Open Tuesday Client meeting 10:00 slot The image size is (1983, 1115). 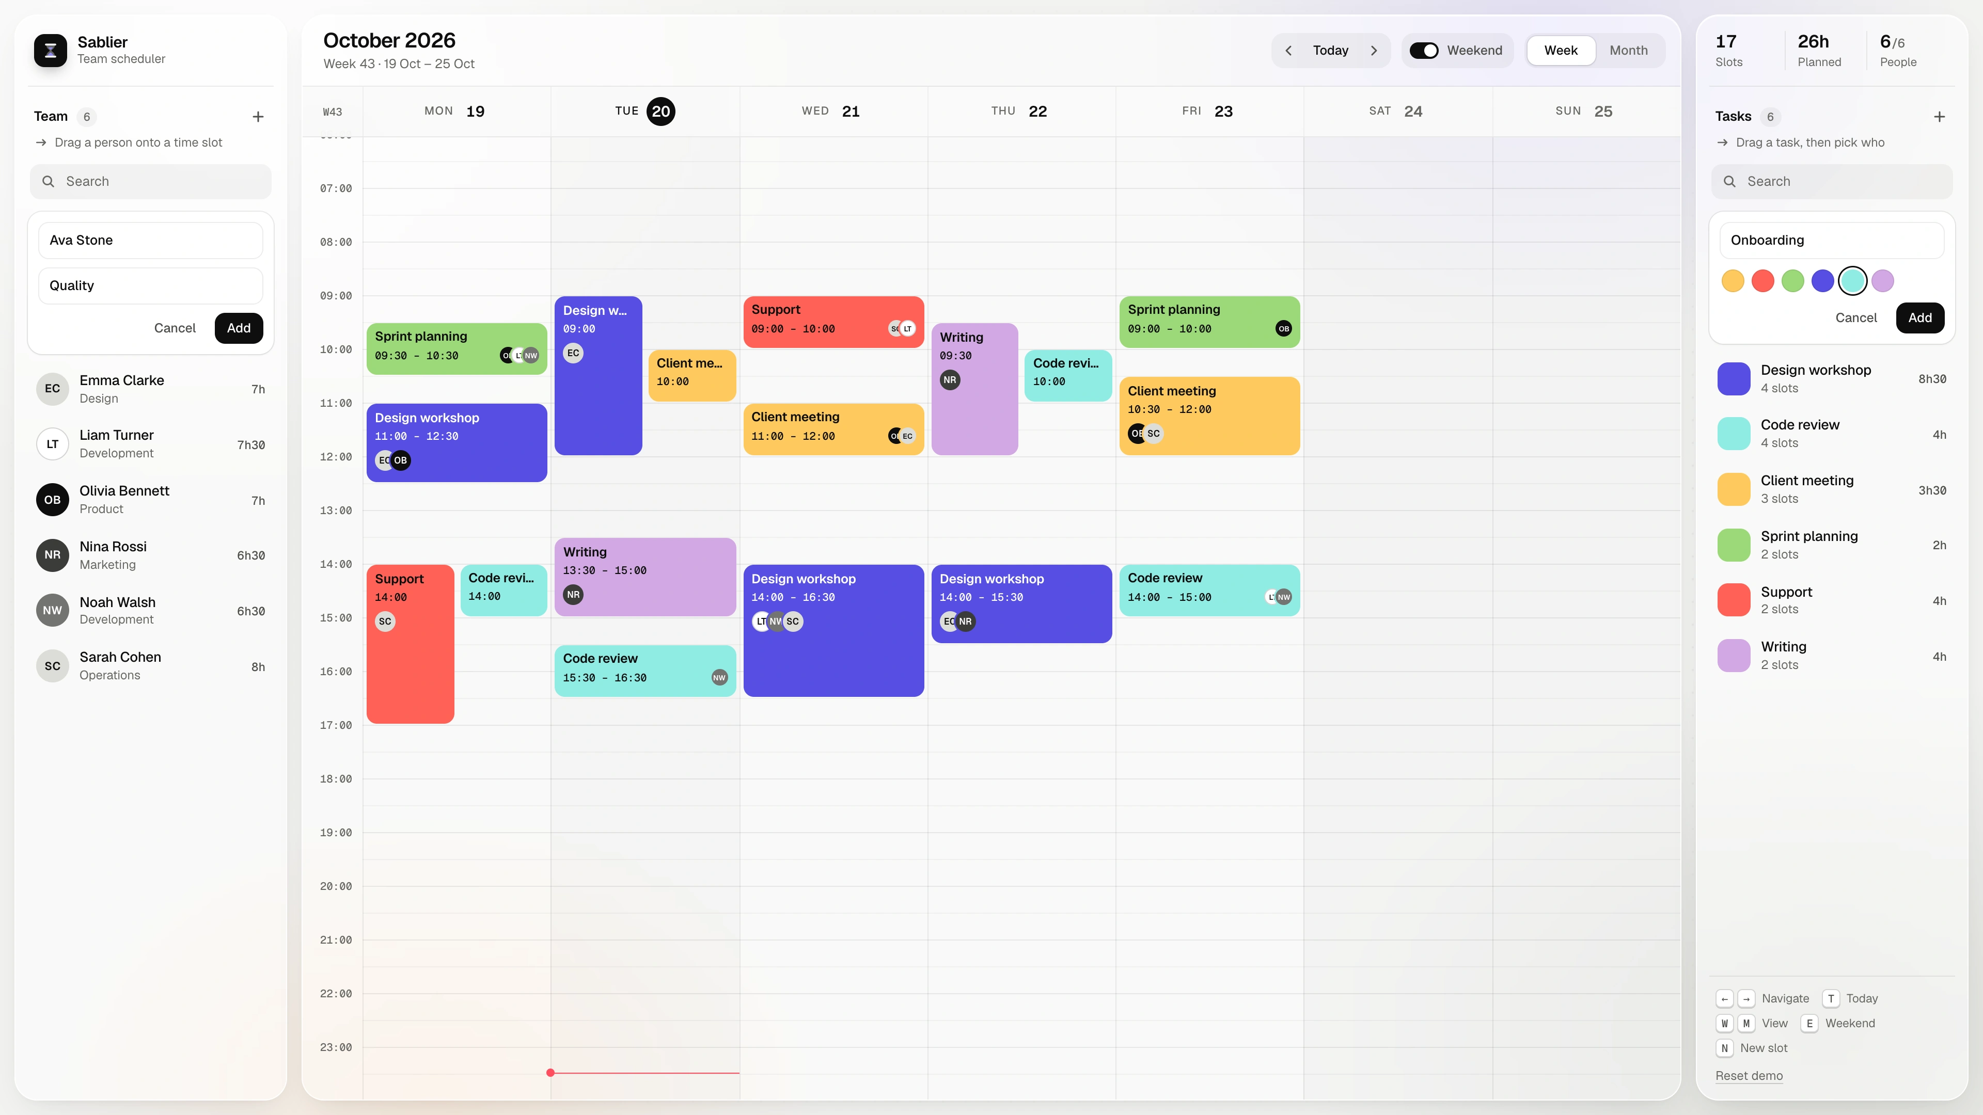pyautogui.click(x=692, y=375)
